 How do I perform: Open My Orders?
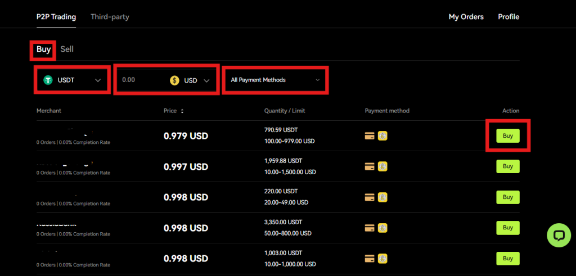[466, 17]
